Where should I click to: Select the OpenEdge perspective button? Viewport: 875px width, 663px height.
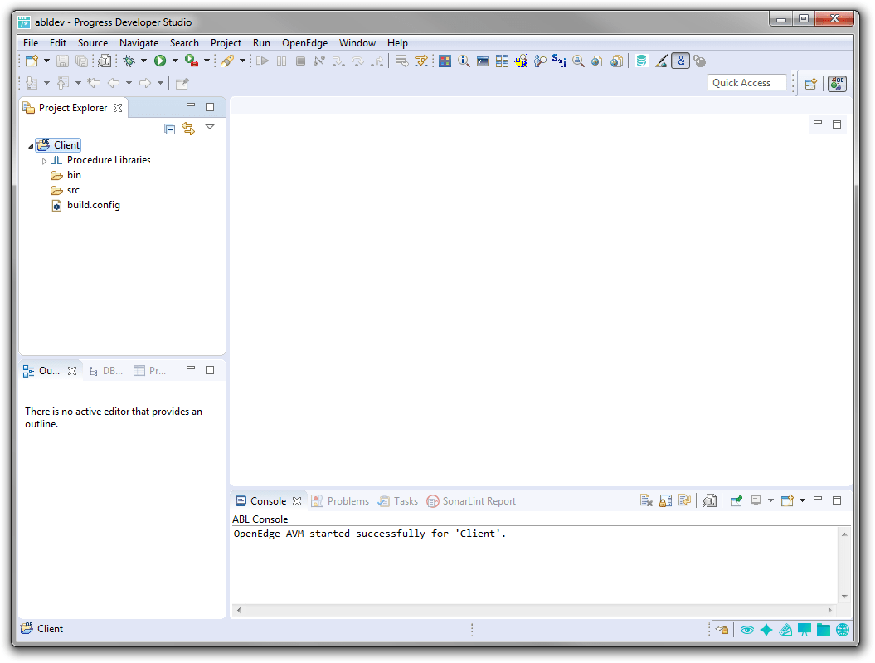point(837,84)
